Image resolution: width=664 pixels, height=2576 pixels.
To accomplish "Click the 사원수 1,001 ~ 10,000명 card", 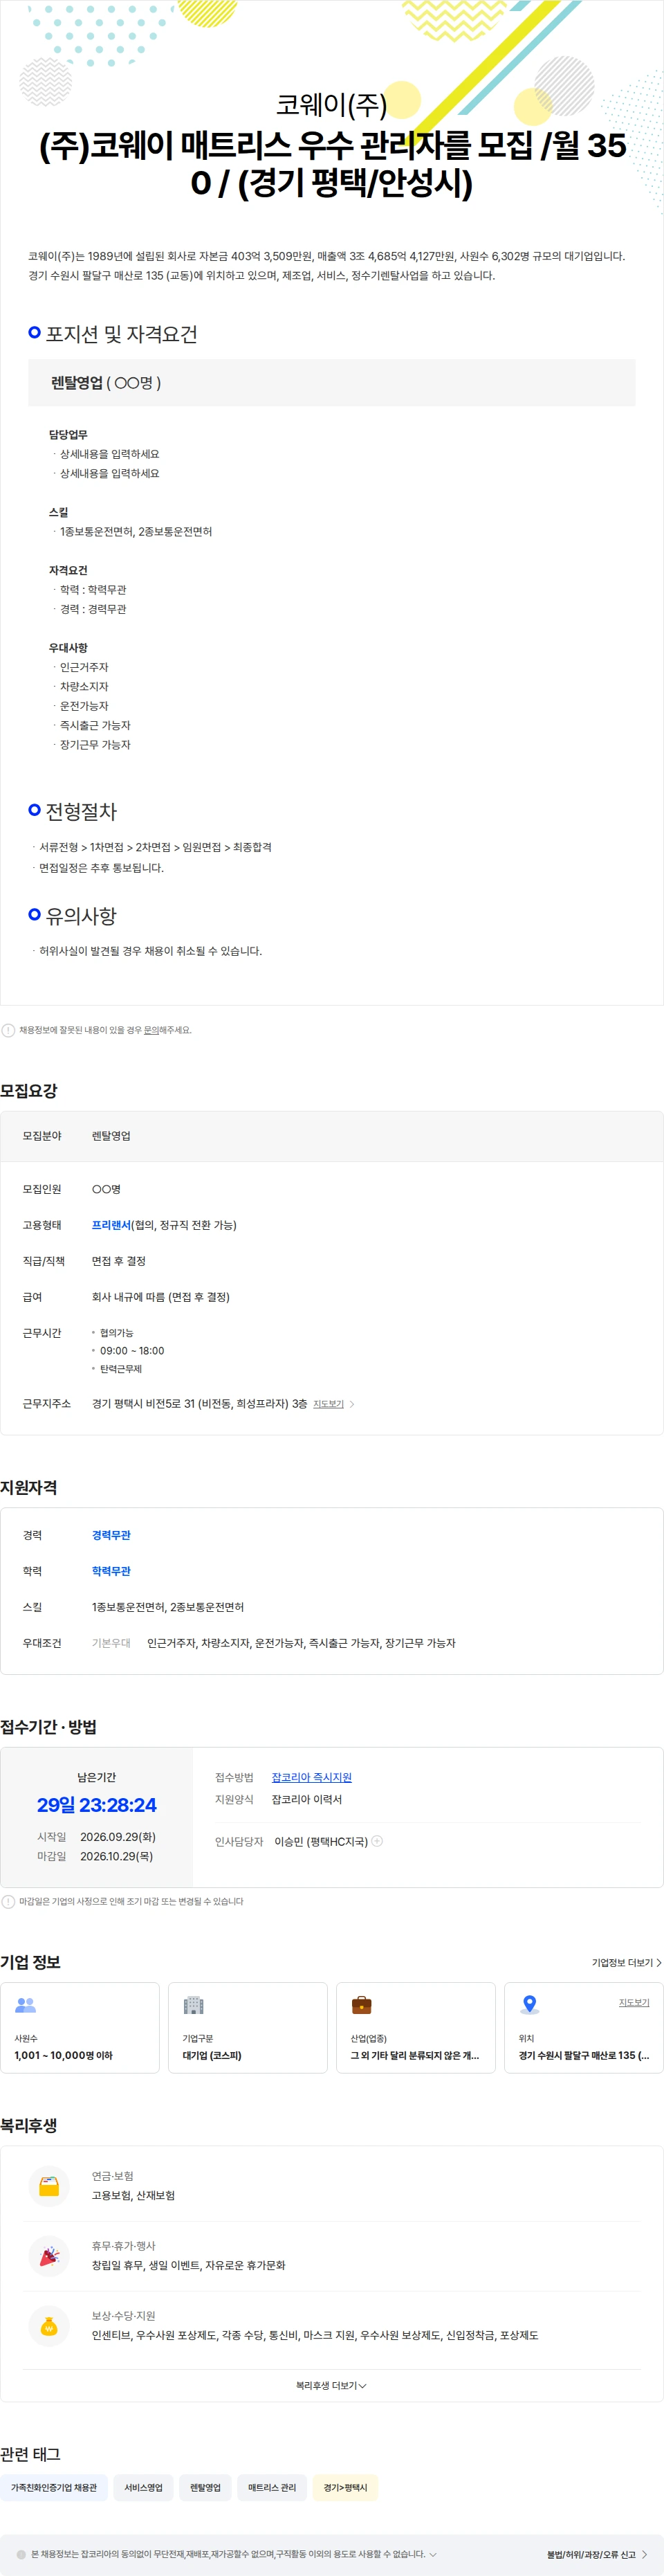I will [80, 2027].
